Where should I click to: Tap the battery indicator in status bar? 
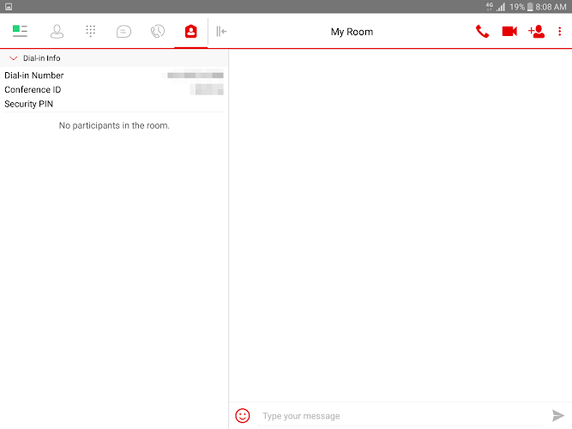click(x=530, y=7)
